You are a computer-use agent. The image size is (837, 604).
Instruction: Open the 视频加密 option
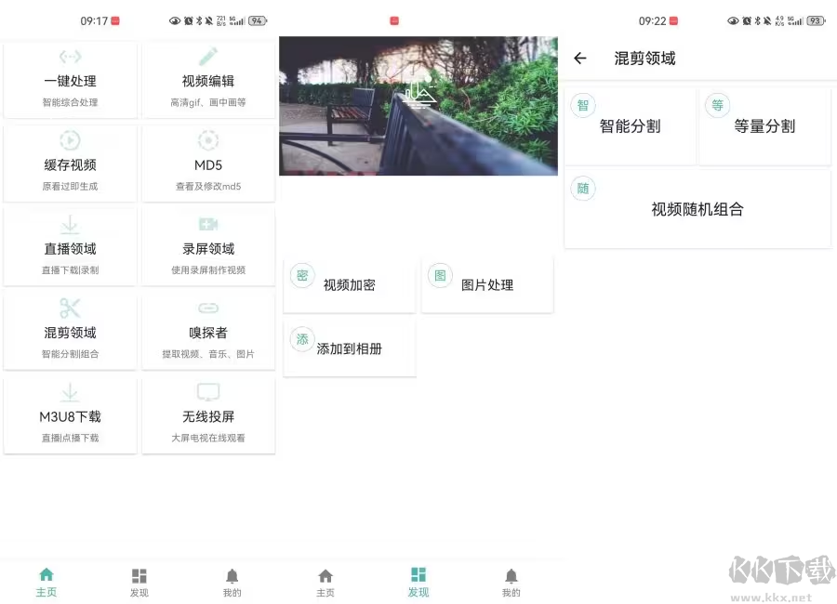coord(349,285)
